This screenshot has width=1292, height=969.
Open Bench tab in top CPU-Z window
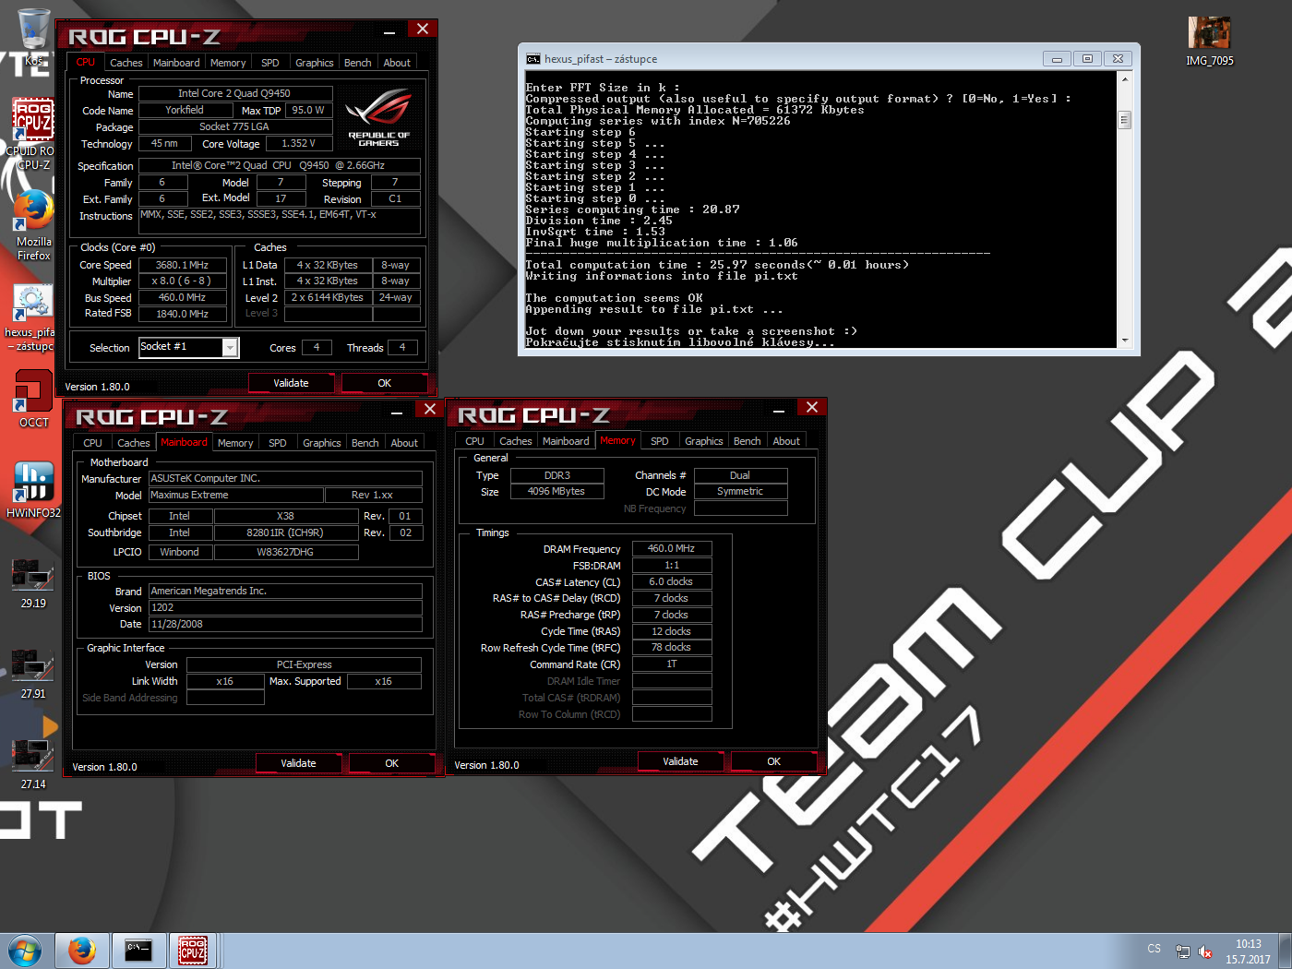tap(358, 63)
